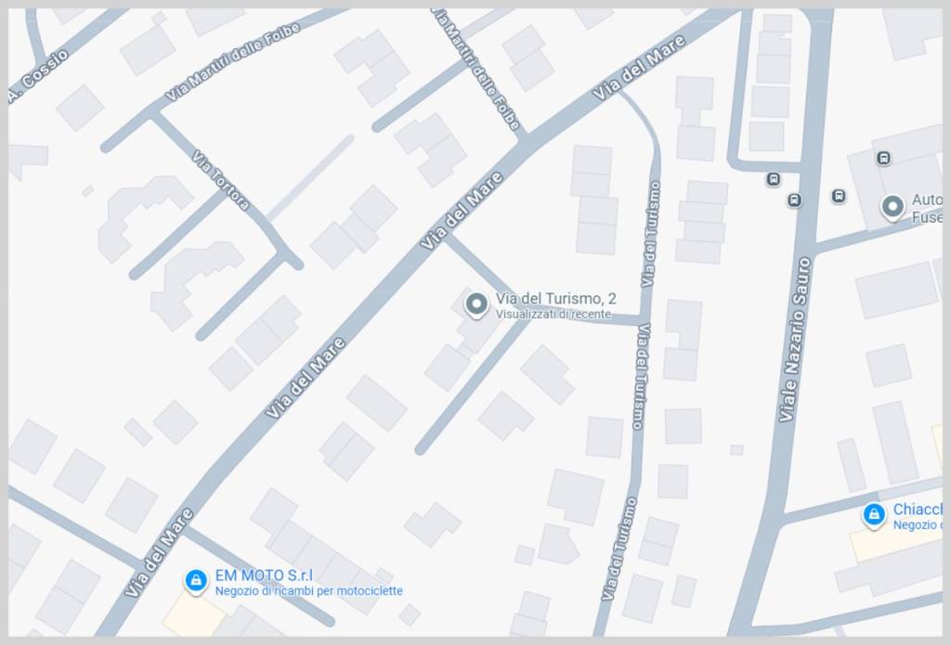
Task: Select the bus stop icon directly above the Auto pin
Action: (x=884, y=158)
